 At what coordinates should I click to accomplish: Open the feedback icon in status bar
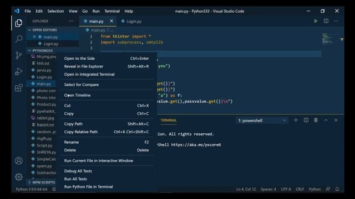328,189
